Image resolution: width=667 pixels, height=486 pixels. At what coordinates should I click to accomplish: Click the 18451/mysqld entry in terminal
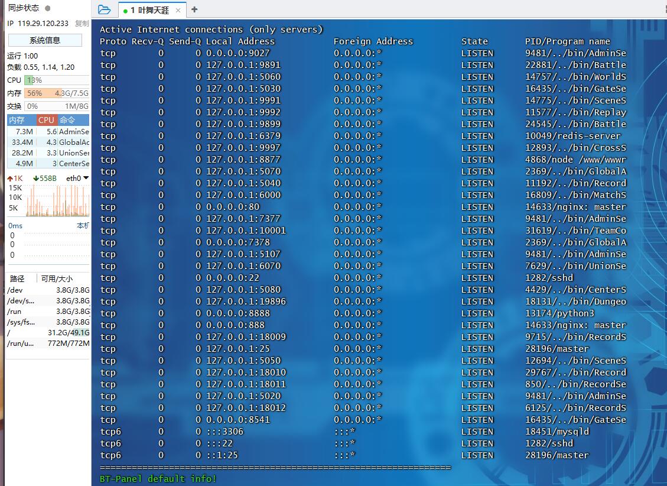pyautogui.click(x=557, y=432)
